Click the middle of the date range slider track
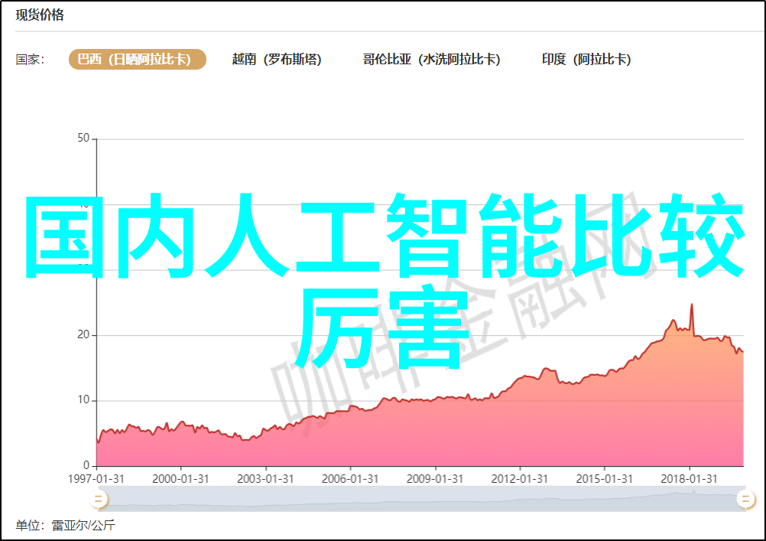The image size is (766, 541). coord(420,500)
